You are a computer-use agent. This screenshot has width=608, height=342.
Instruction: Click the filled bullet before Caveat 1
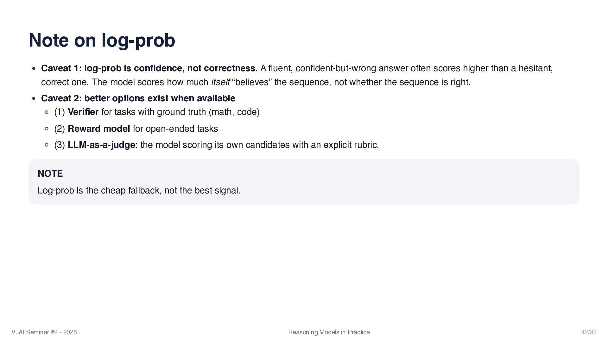point(34,68)
